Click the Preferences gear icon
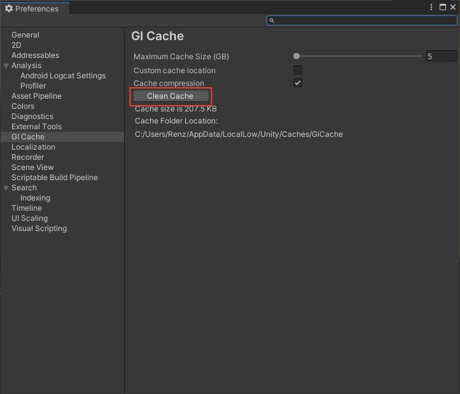Screen dimensions: 460x394 click(x=9, y=8)
